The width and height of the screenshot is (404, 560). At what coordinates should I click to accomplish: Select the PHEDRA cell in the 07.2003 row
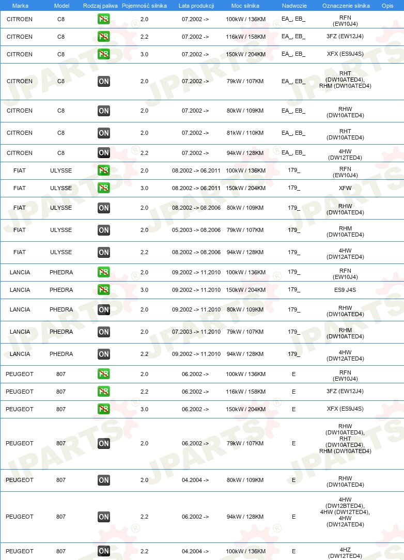61,332
